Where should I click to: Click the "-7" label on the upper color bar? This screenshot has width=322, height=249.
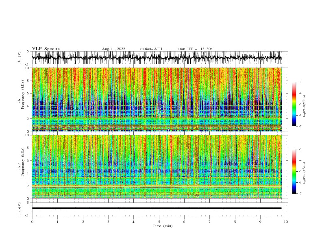coord(300,126)
